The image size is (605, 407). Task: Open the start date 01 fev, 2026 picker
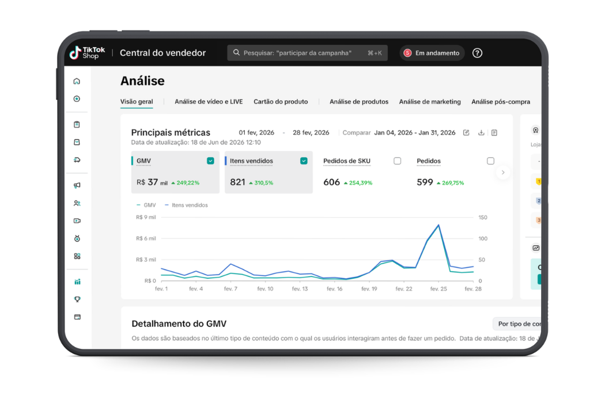coord(256,132)
